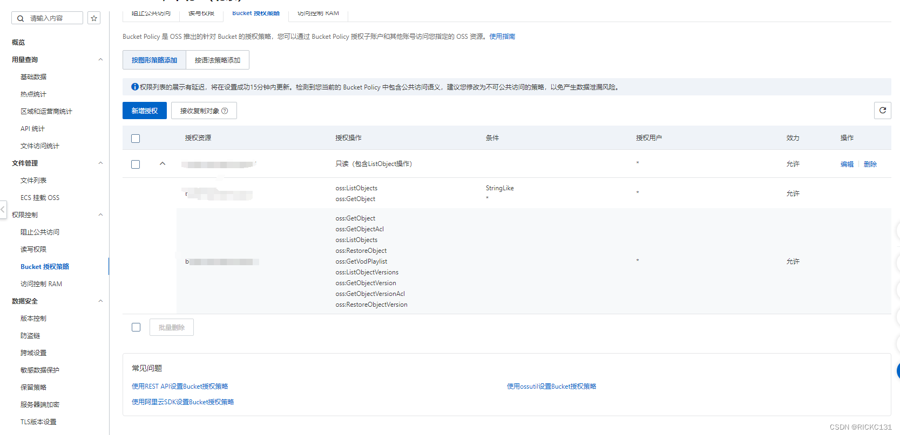
Task: Open 区域和运营商统计 in the sidebar
Action: tap(46, 111)
